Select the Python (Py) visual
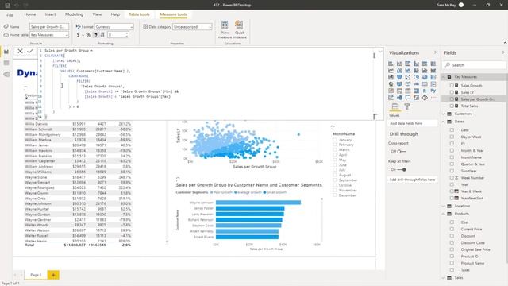 tap(433, 91)
